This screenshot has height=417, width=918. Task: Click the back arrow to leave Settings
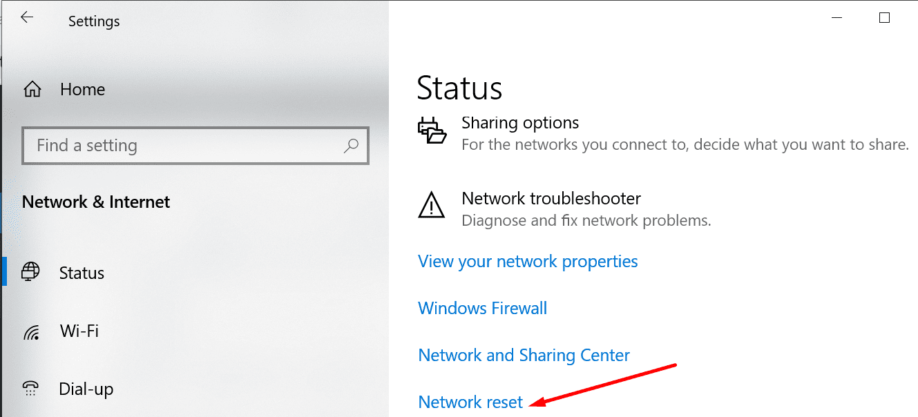click(x=26, y=17)
